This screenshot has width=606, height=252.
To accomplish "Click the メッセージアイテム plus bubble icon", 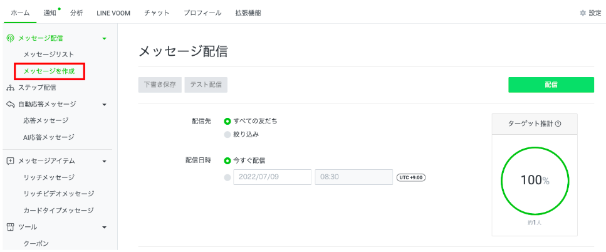I will point(11,160).
